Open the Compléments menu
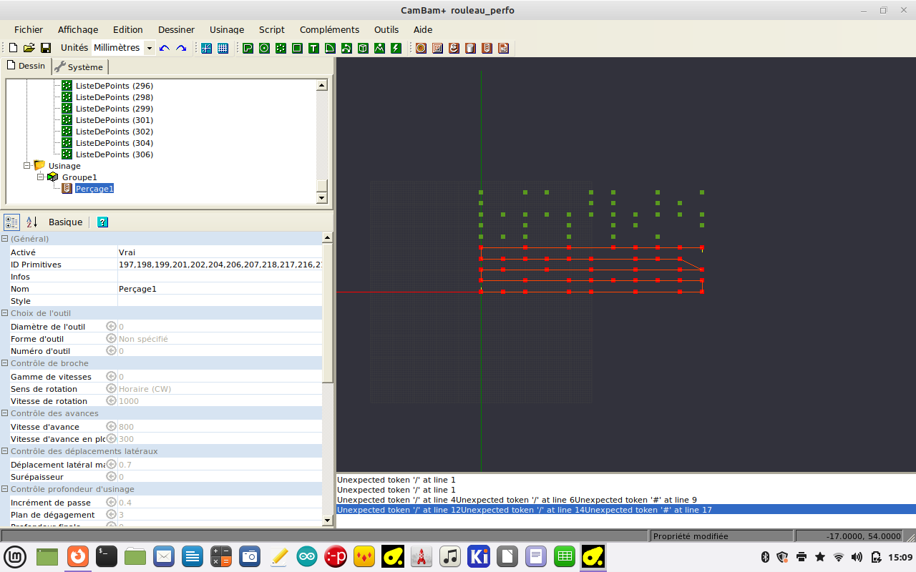Image resolution: width=916 pixels, height=572 pixels. click(x=329, y=29)
